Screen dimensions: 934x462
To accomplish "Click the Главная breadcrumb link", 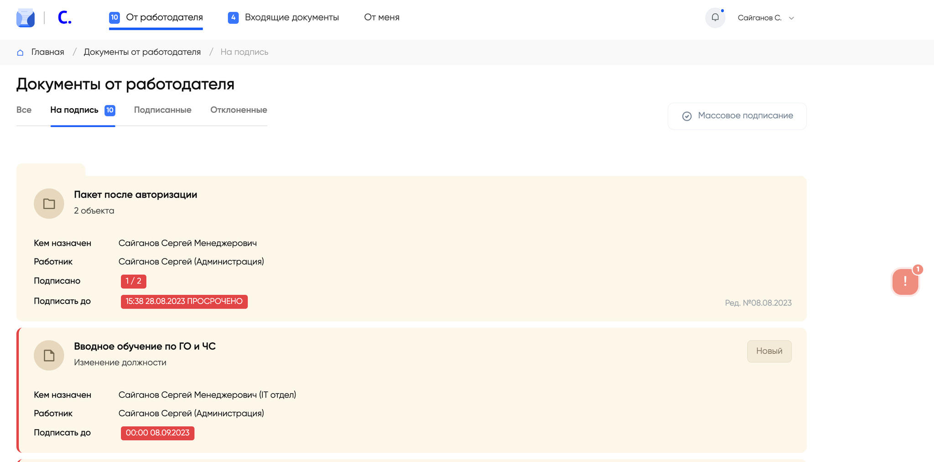I will [47, 52].
